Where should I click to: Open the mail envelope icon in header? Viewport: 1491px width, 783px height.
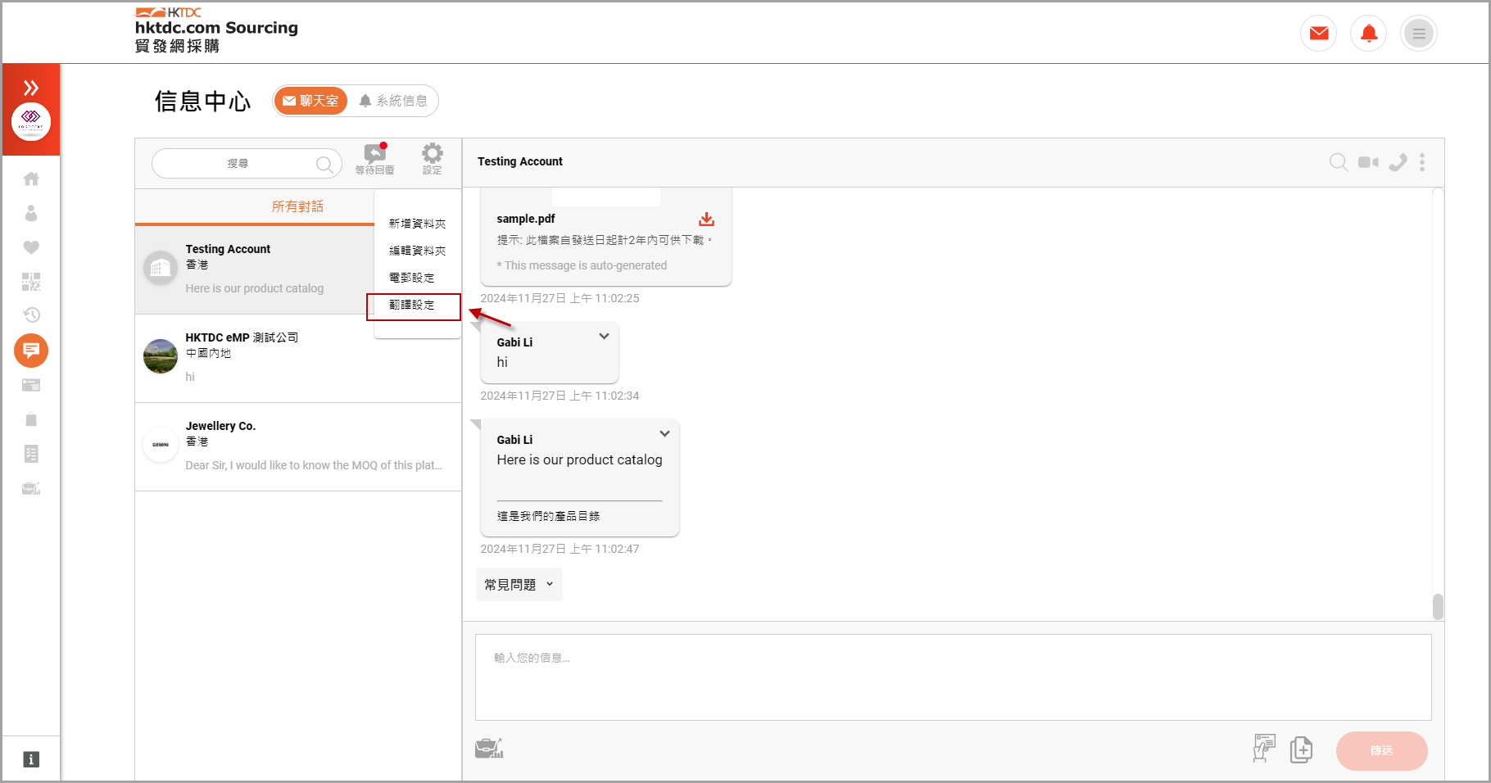(x=1319, y=34)
